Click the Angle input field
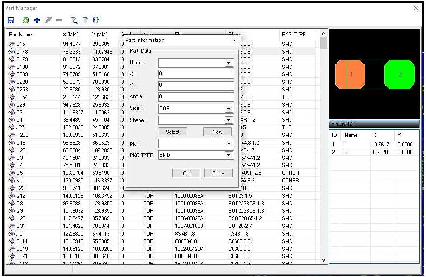This screenshot has height=277, width=426. [196, 97]
